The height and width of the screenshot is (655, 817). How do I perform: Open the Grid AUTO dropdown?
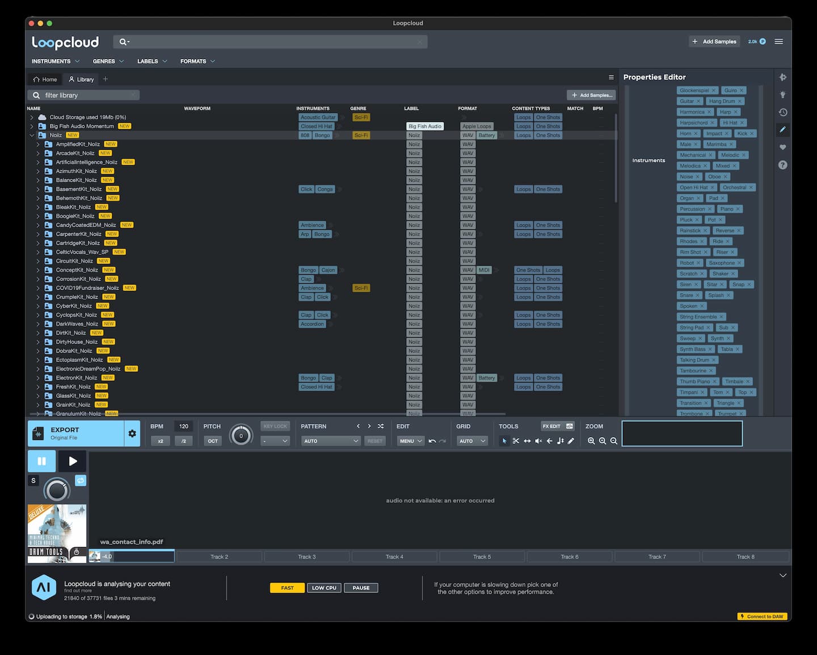pos(471,440)
